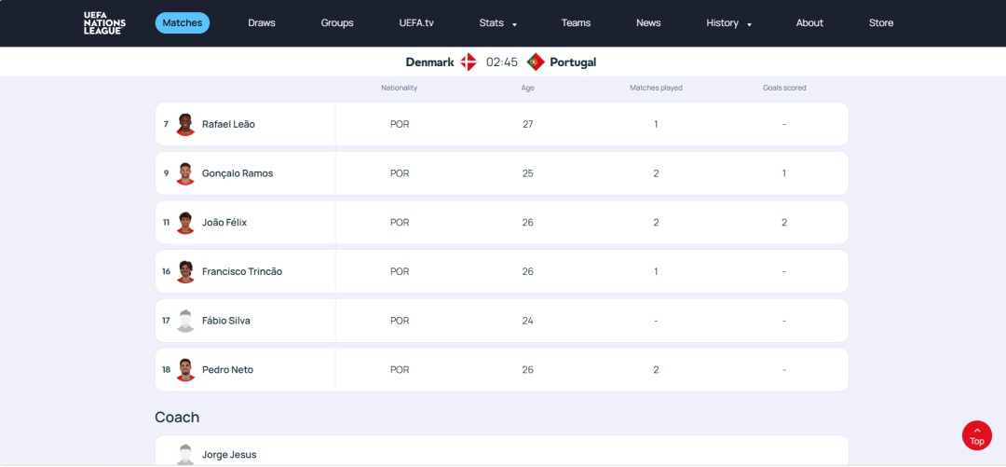
Task: Click Fábio Silva's age 24
Action: click(x=527, y=321)
